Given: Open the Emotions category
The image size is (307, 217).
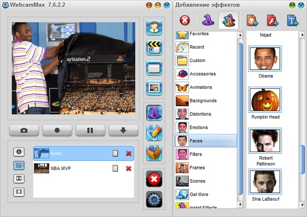Looking at the screenshot, I should click(206, 127).
